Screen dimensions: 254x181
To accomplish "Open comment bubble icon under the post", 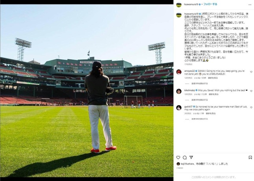I will pyautogui.click(x=185, y=157).
